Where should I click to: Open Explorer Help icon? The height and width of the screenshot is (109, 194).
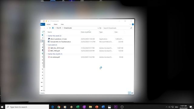133,24
